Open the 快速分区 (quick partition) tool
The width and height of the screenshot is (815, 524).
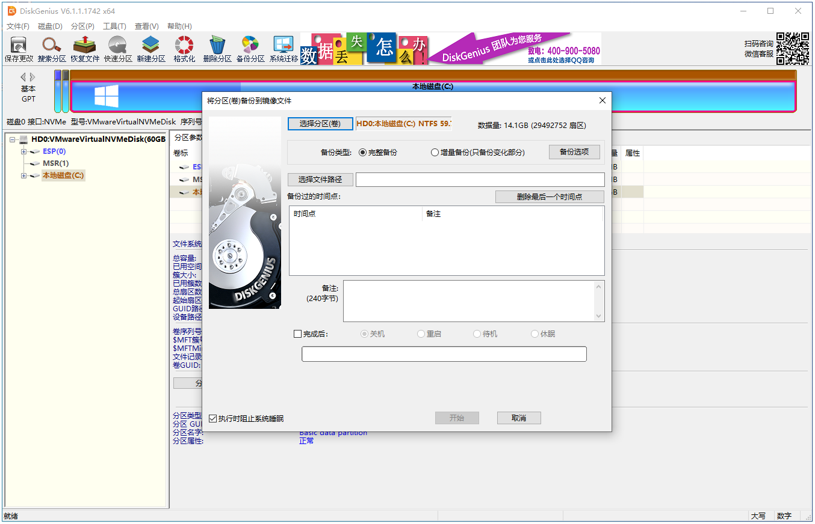click(x=117, y=48)
